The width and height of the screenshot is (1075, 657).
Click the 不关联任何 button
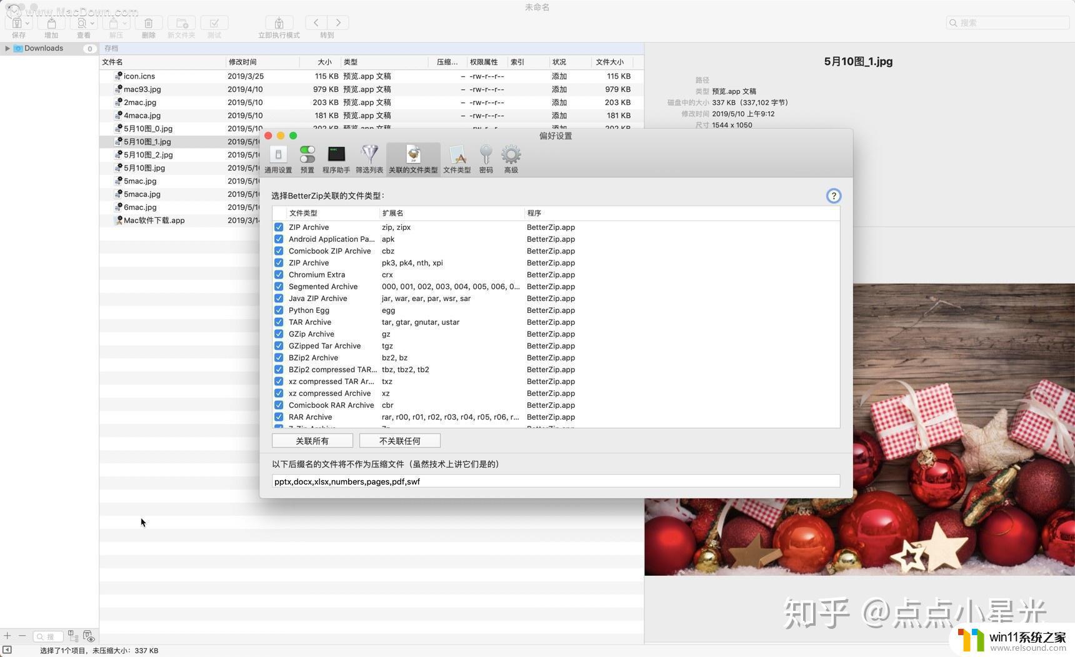[400, 441]
